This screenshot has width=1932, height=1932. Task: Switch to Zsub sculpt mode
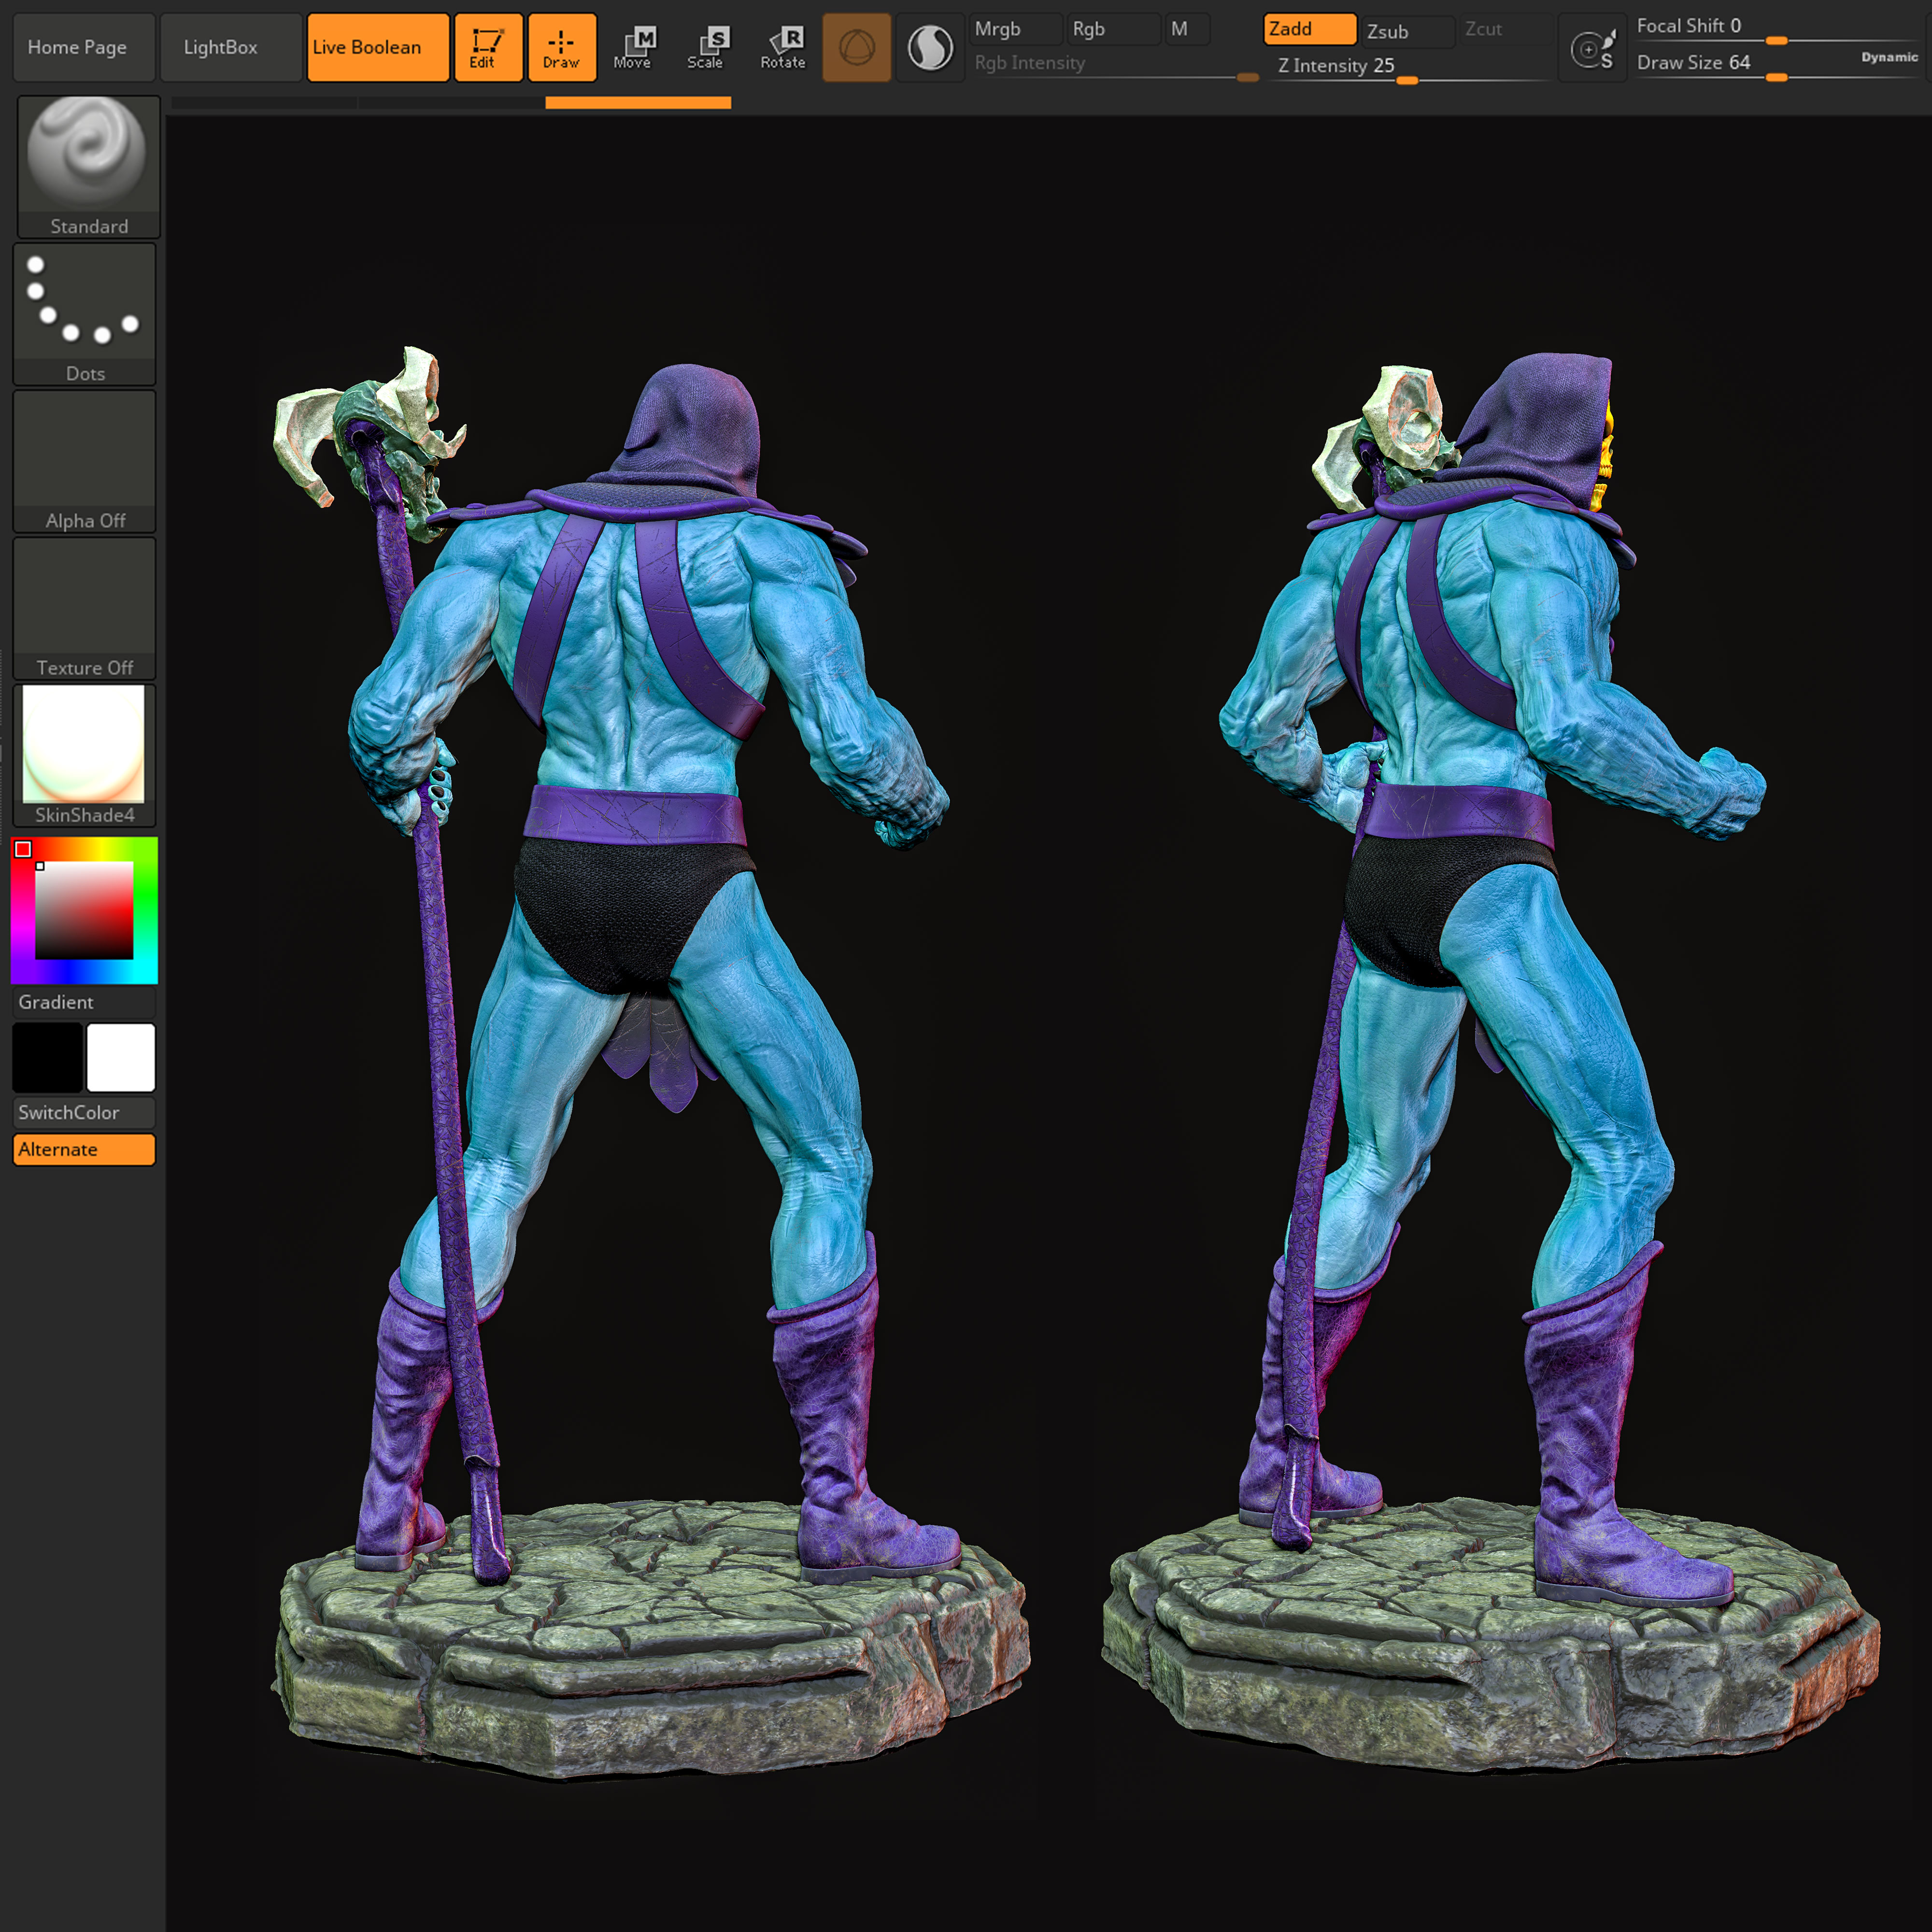coord(1408,31)
